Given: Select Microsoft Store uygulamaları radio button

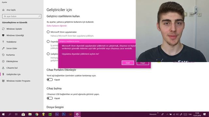Looking at the screenshot, I should tap(48, 32).
